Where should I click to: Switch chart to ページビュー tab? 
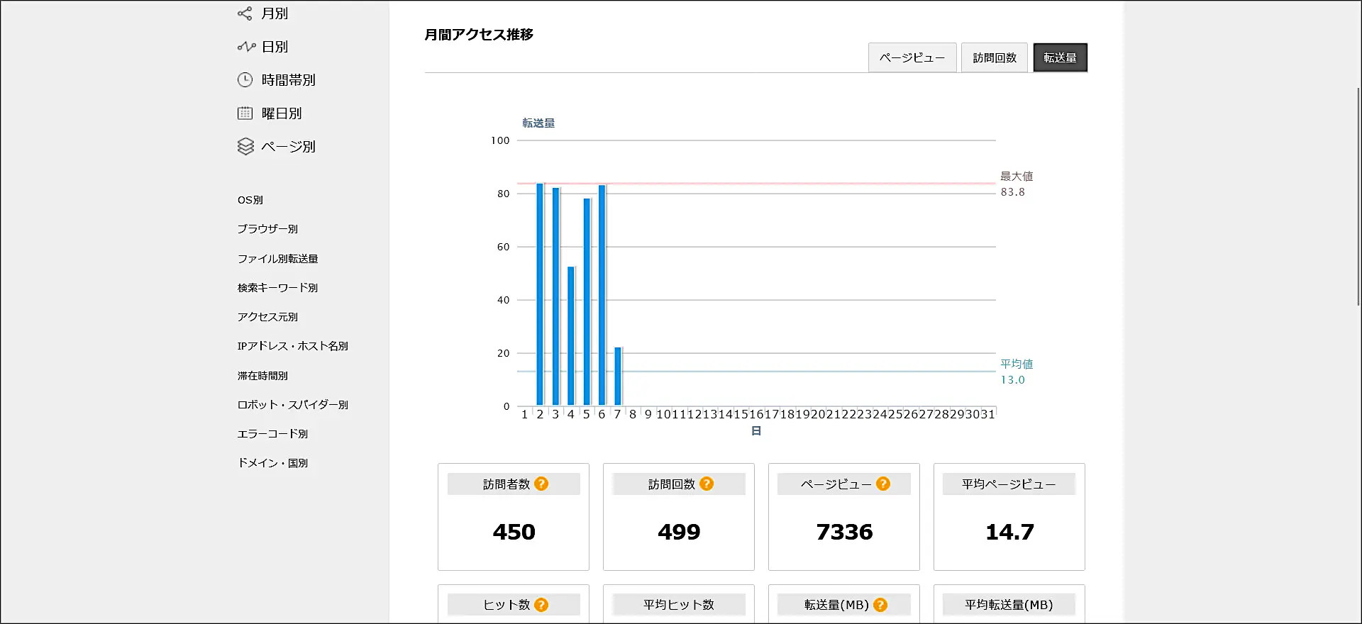[912, 57]
